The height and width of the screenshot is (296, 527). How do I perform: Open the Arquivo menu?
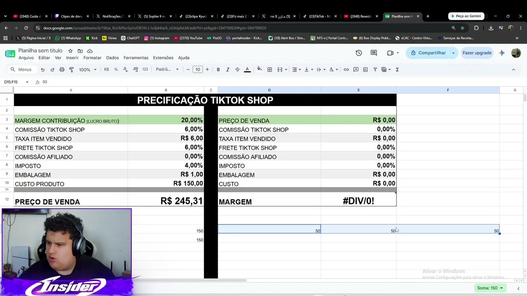(x=26, y=58)
